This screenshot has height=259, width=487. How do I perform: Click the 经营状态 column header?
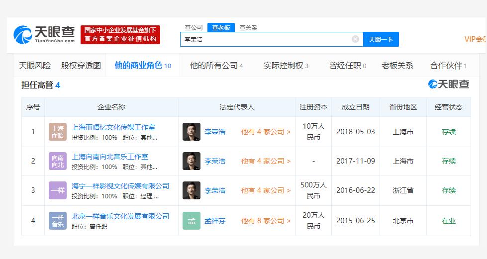[x=449, y=107]
